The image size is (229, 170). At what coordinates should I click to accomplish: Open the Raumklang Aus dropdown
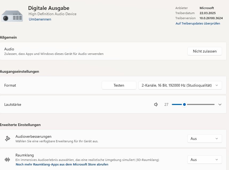tap(204, 160)
